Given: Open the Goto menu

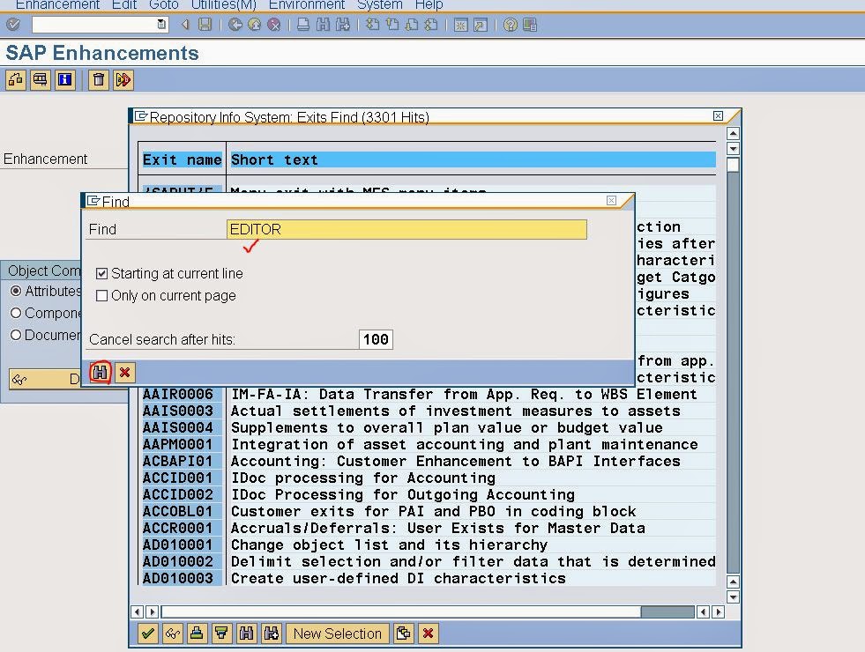Looking at the screenshot, I should [164, 5].
